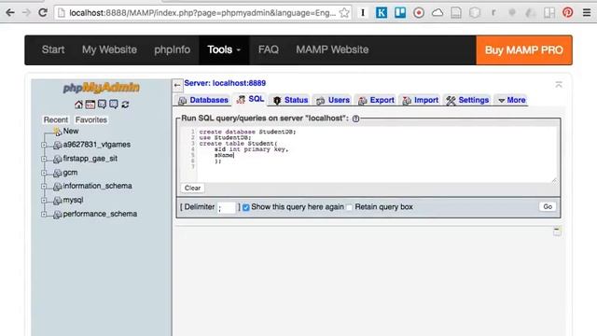Click Buy MAMP PRO button

coord(524,50)
